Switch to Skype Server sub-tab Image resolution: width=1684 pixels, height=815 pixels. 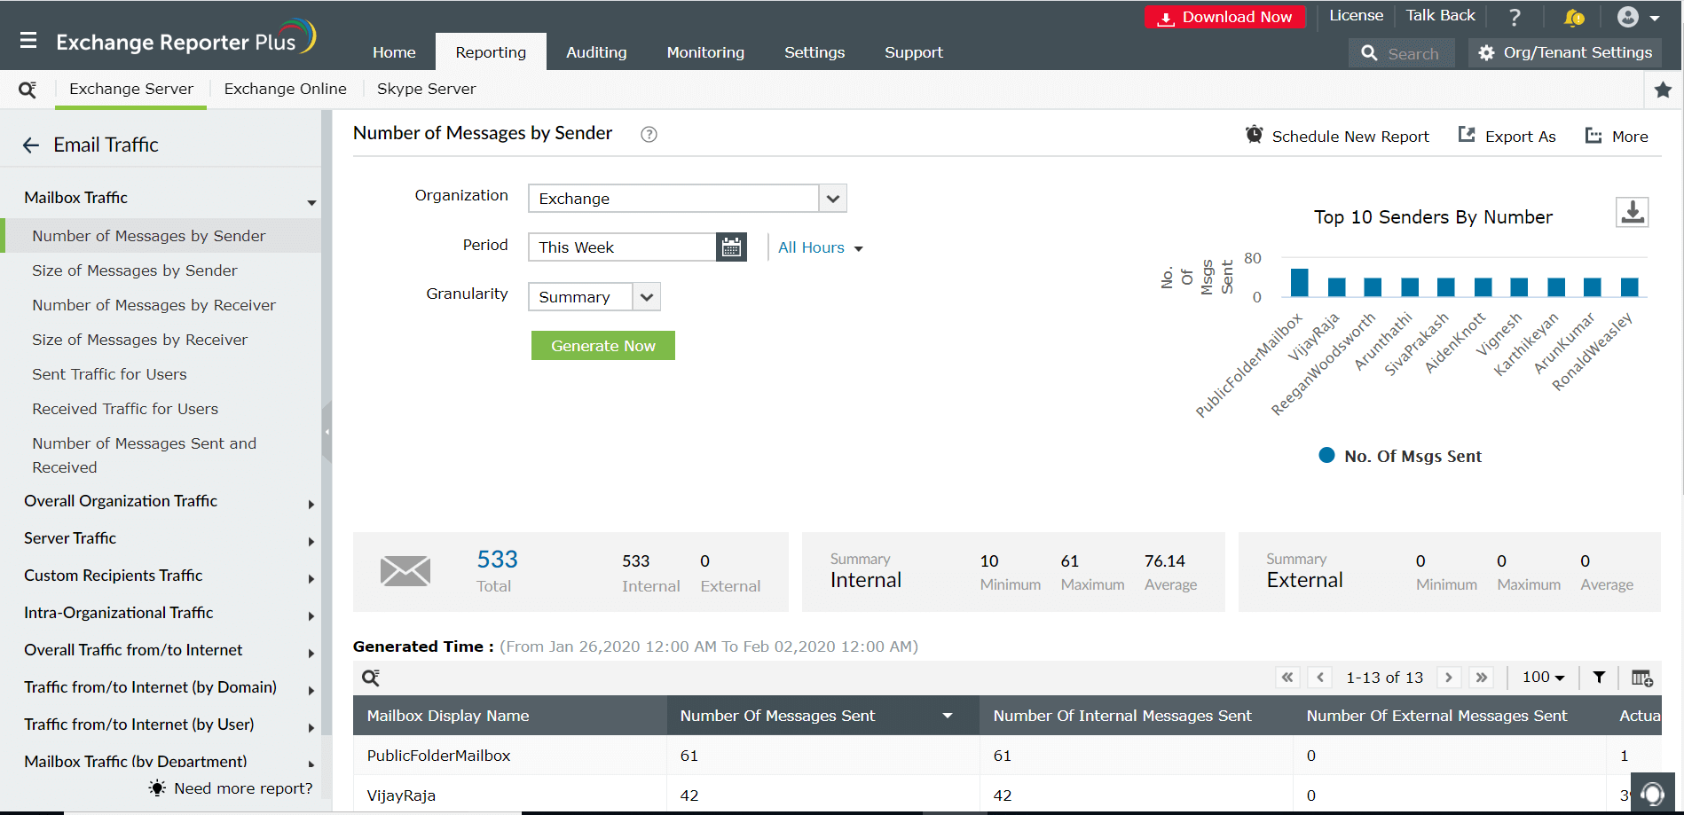point(426,89)
